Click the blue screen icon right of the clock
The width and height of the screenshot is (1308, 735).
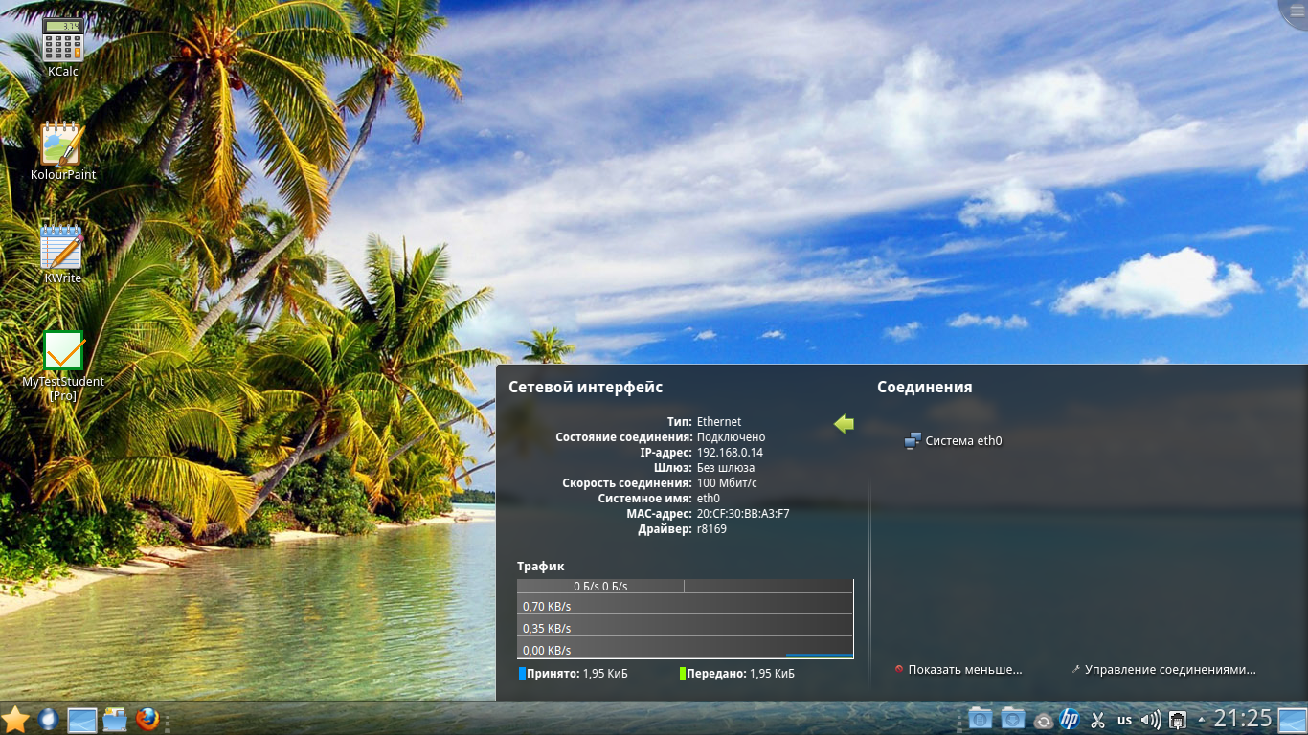click(x=1292, y=720)
